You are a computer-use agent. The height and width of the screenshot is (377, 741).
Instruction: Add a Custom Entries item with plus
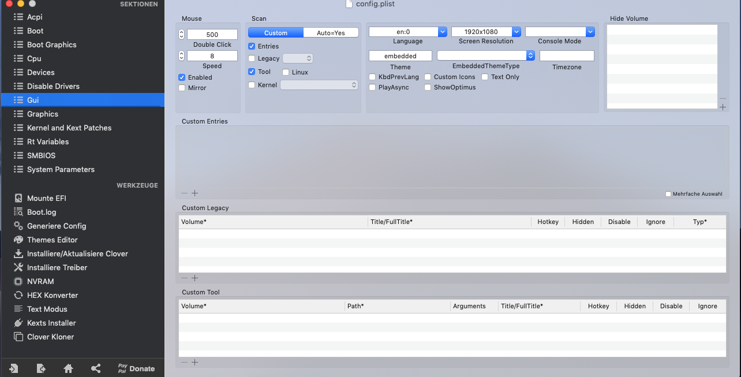coord(195,193)
